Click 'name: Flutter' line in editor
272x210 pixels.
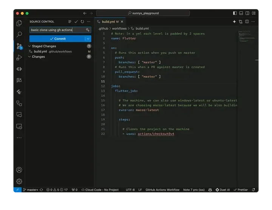123,38
